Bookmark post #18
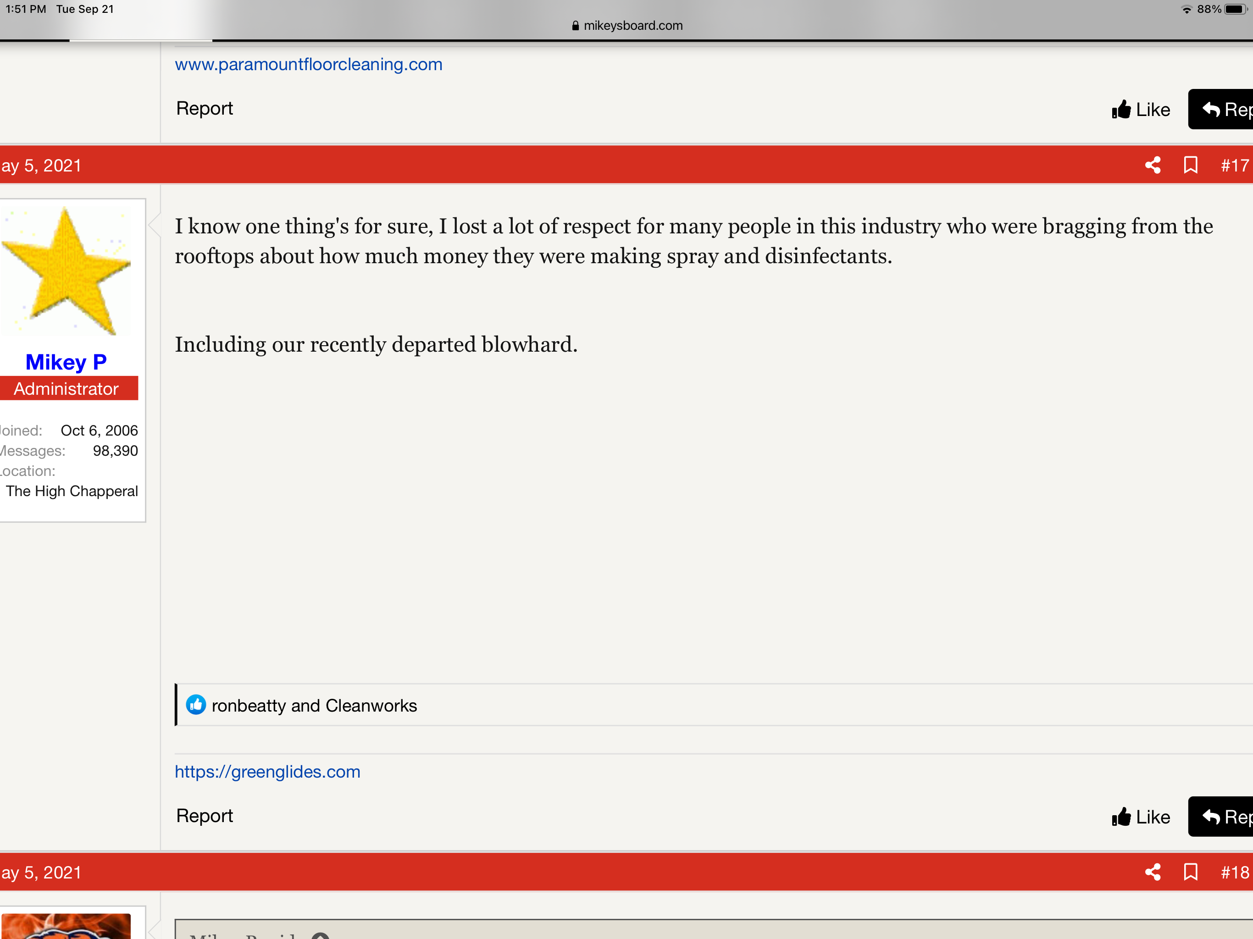Image resolution: width=1253 pixels, height=939 pixels. [1190, 872]
